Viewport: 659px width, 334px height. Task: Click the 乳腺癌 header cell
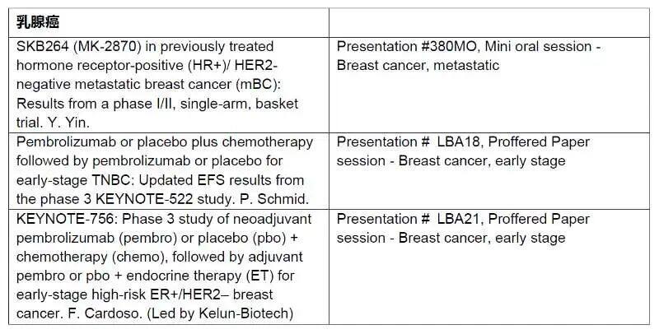coord(169,23)
